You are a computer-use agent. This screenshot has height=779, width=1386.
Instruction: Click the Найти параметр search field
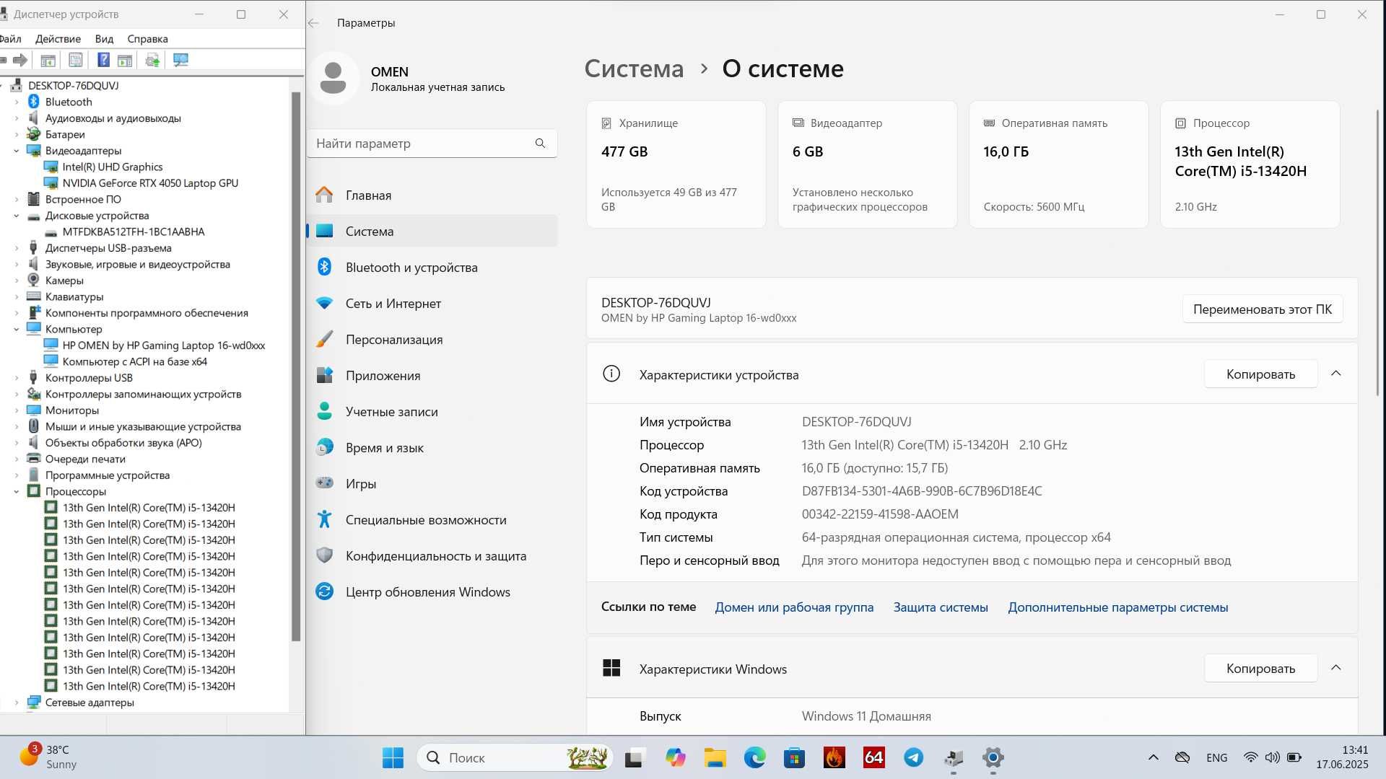(x=432, y=144)
